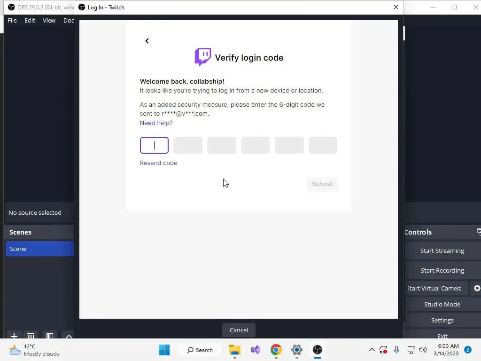Click Search box in Windows taskbar
The width and height of the screenshot is (481, 361).
coord(200,350)
